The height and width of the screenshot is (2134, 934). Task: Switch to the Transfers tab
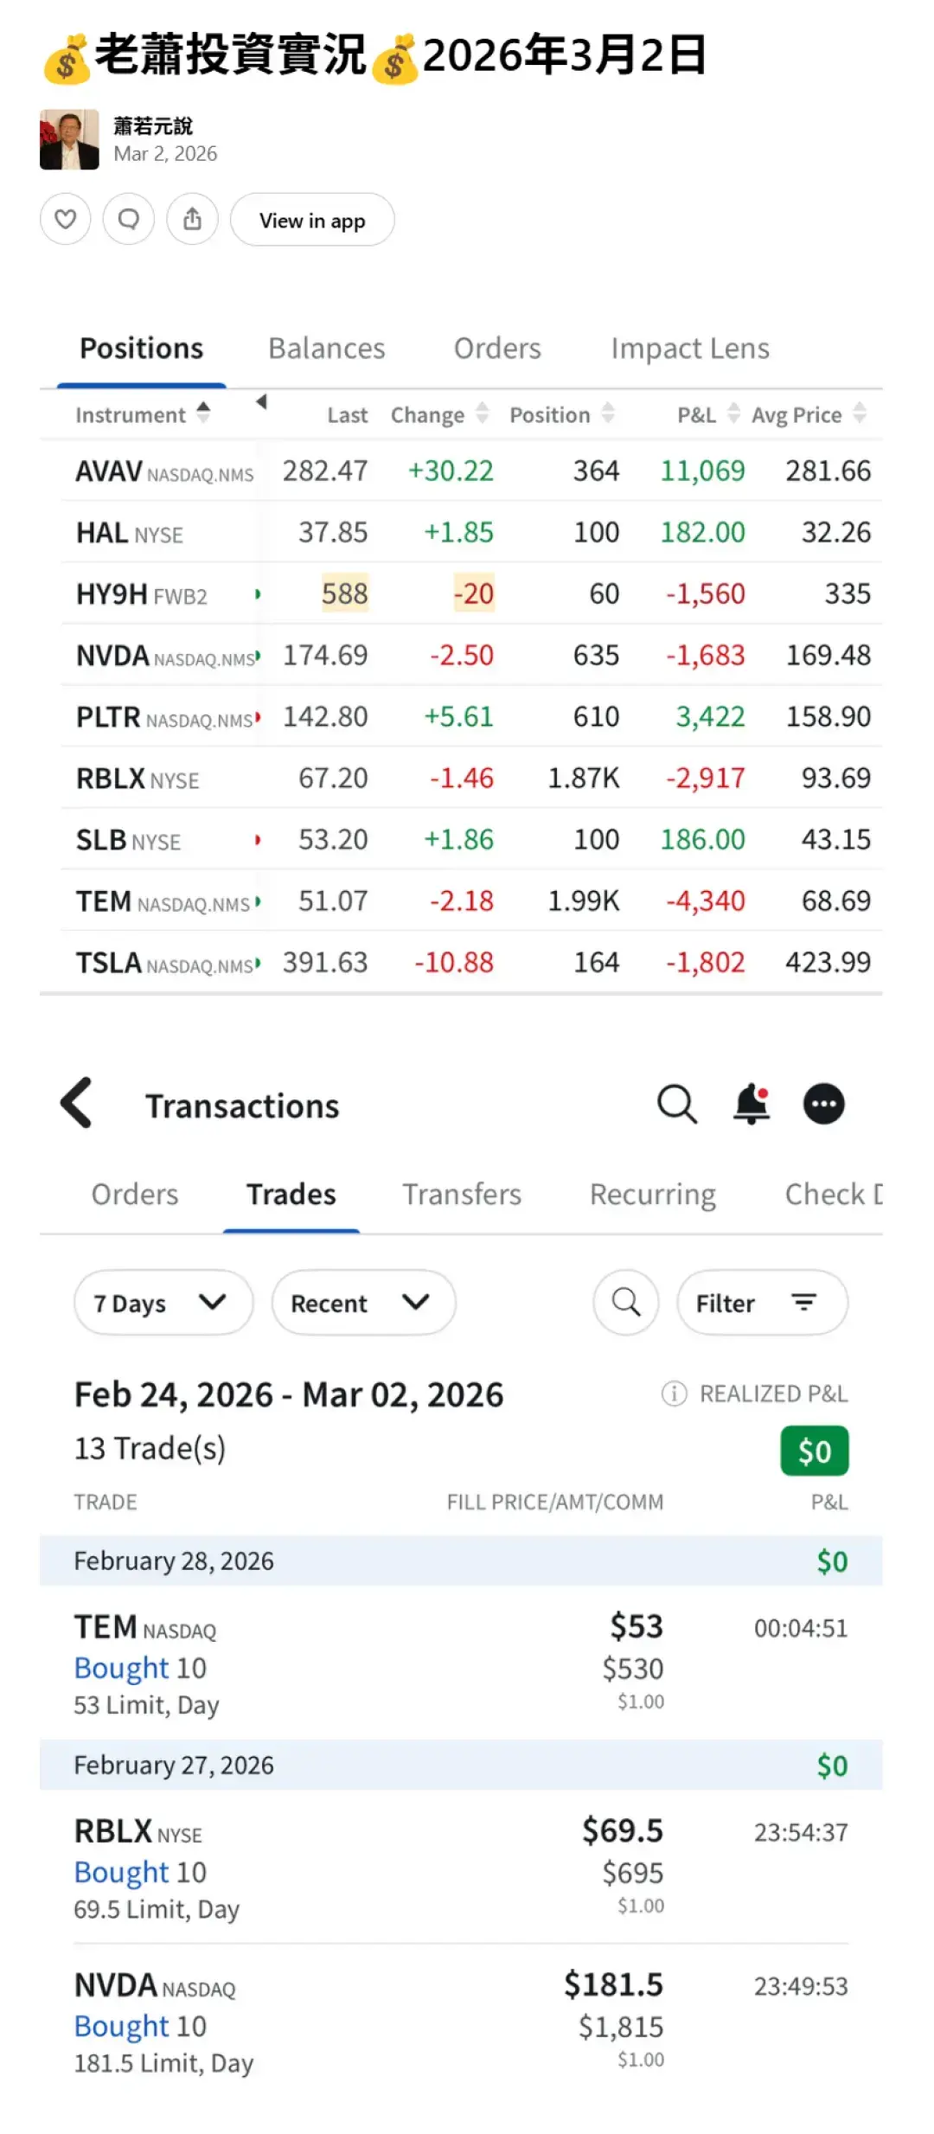coord(462,1195)
